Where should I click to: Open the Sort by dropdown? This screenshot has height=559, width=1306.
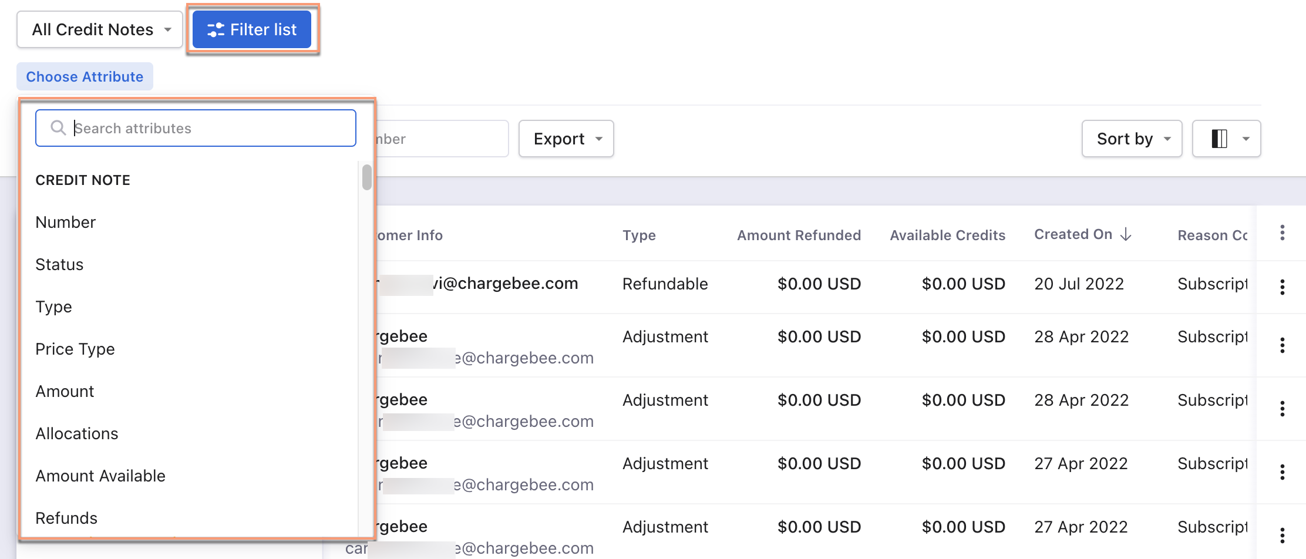[1132, 139]
